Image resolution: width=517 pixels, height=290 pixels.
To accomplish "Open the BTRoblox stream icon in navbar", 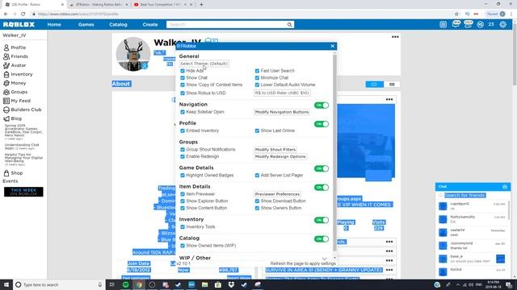I will [443, 25].
